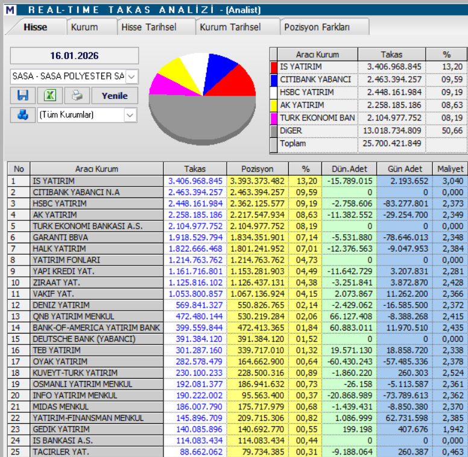
Task: Click the main table Aracı Kurum column header
Action: coord(96,169)
